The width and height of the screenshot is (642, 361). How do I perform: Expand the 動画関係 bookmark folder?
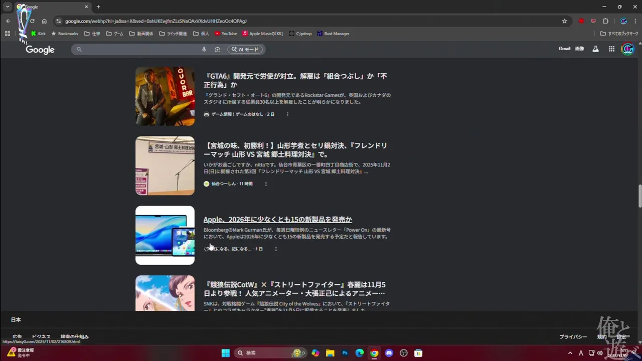pos(141,34)
